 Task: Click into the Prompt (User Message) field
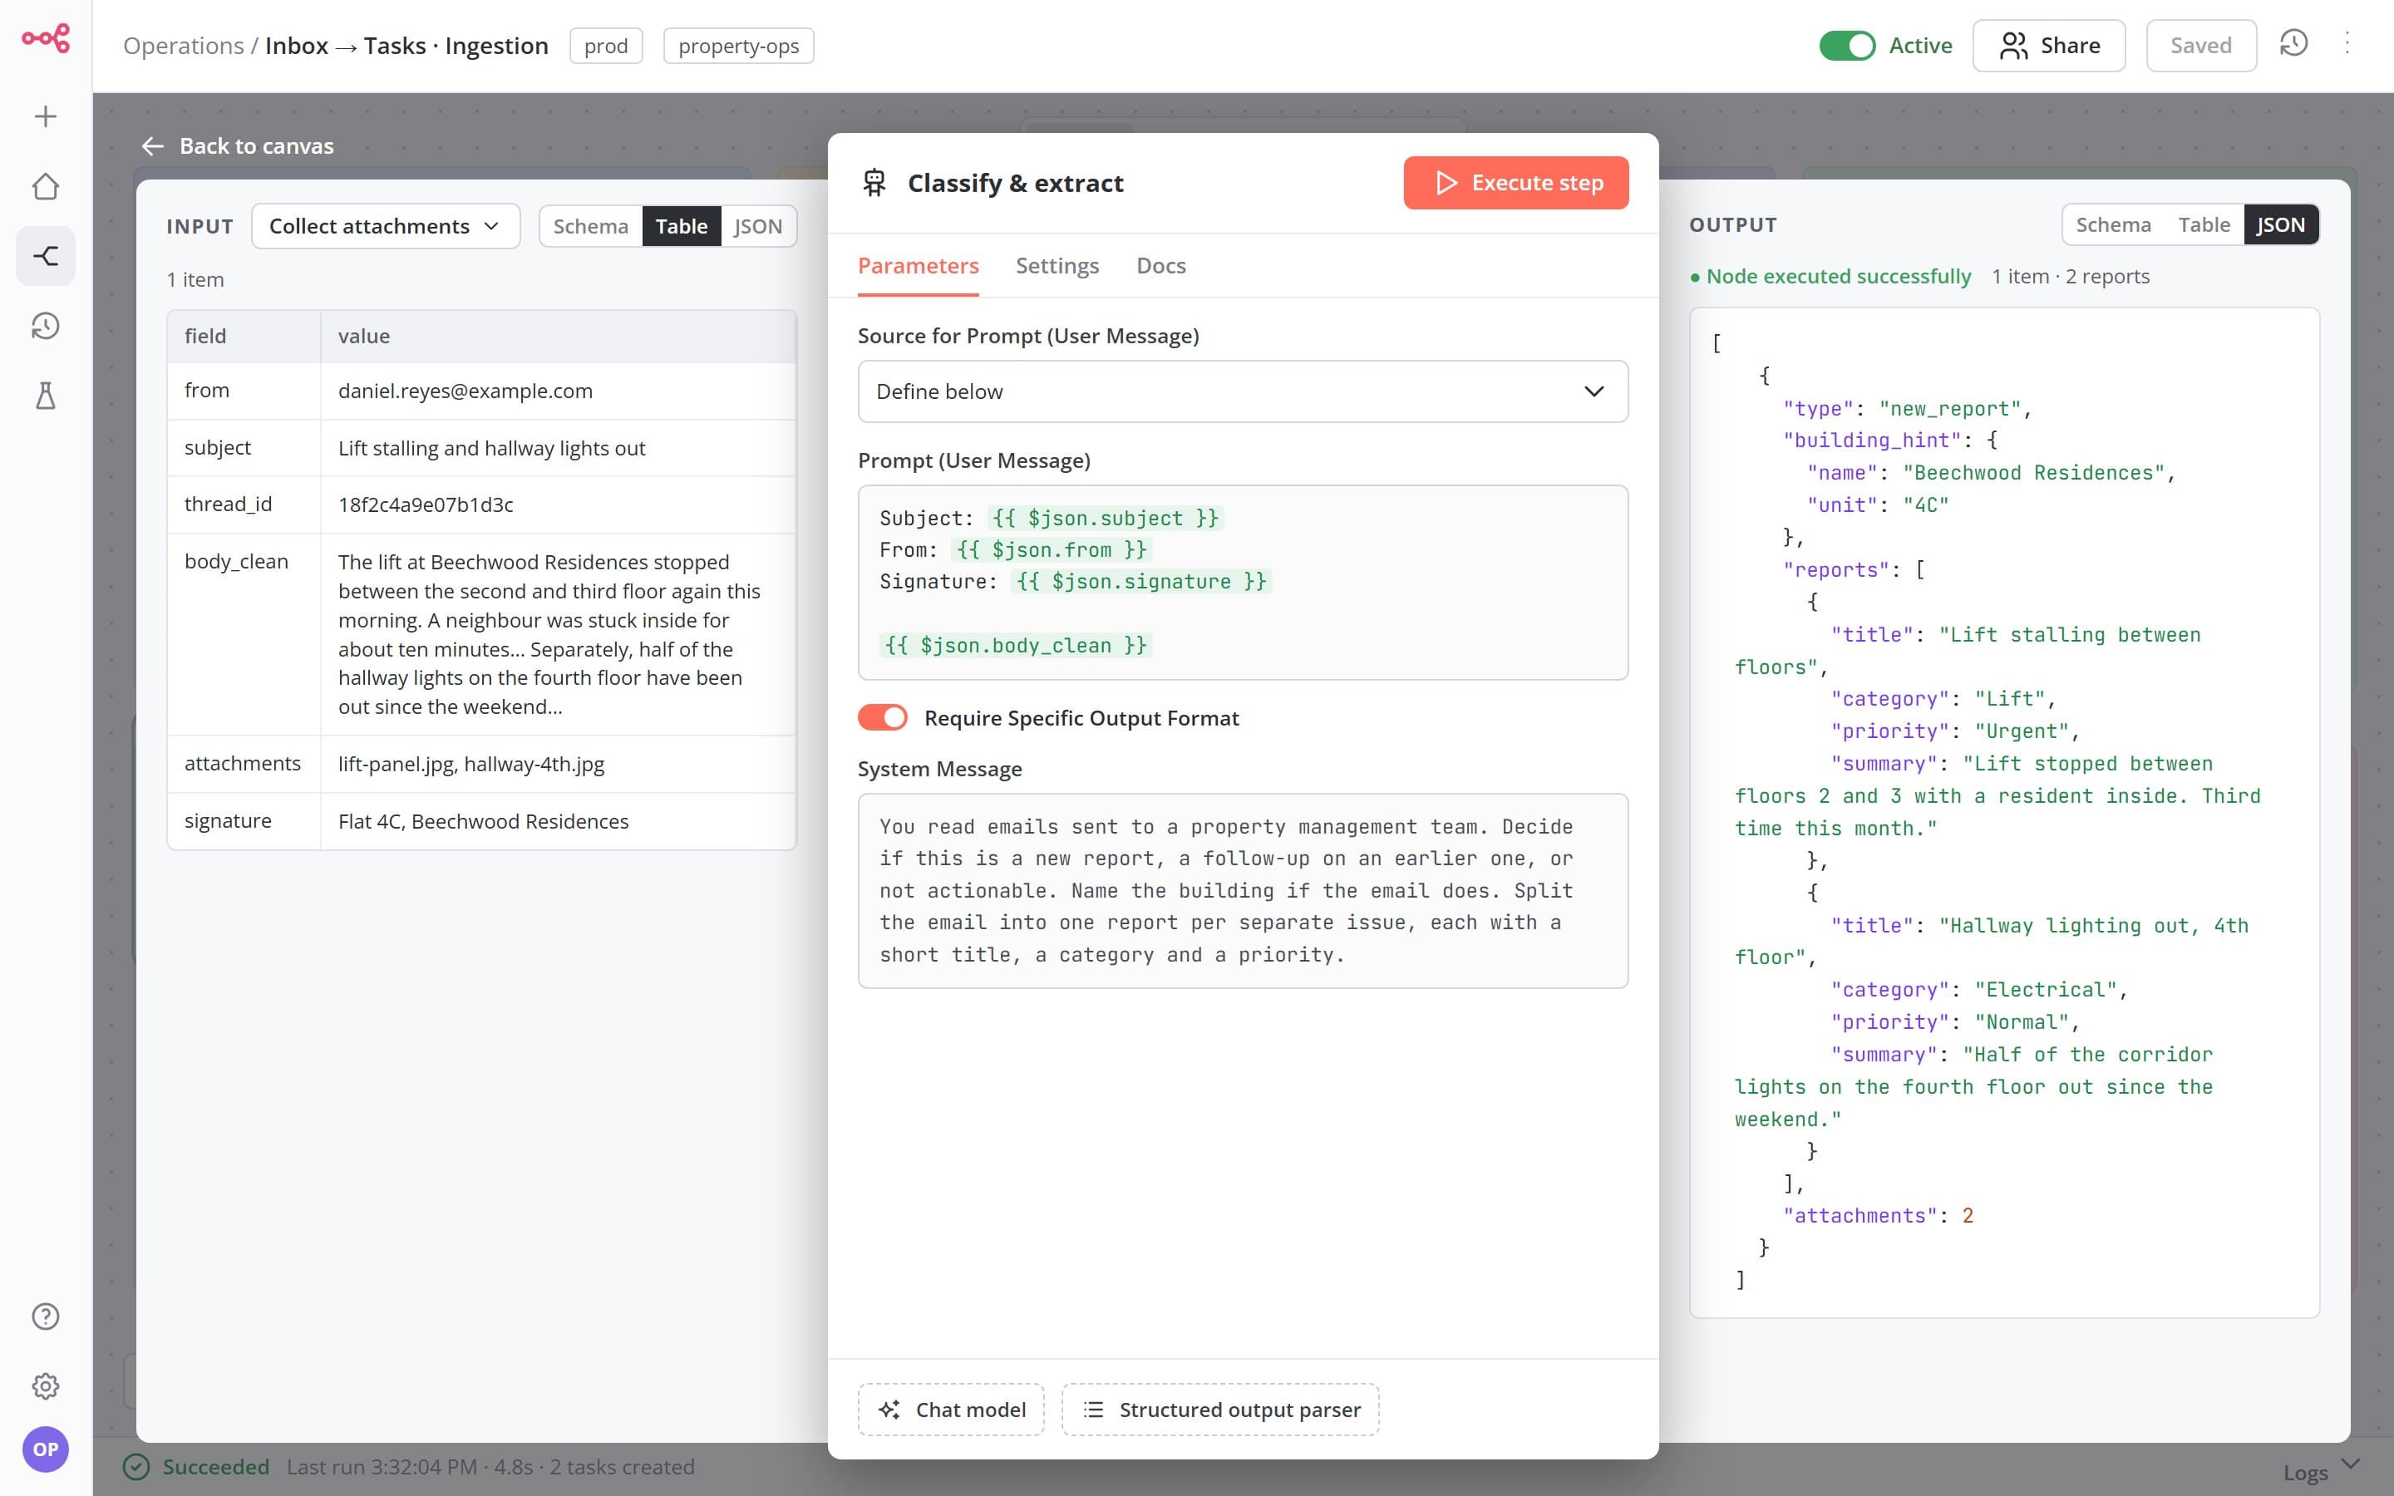(1243, 582)
